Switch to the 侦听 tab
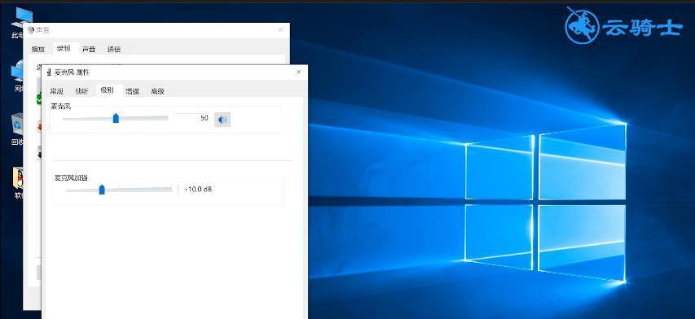The height and width of the screenshot is (319, 695). [x=81, y=91]
